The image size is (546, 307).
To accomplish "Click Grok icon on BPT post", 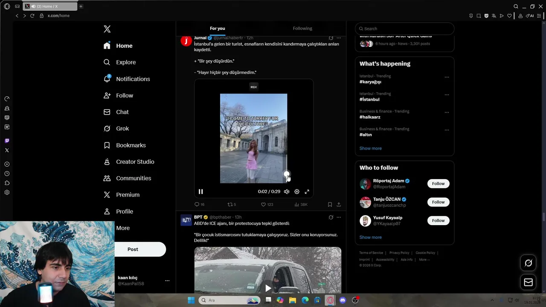I will (x=331, y=217).
